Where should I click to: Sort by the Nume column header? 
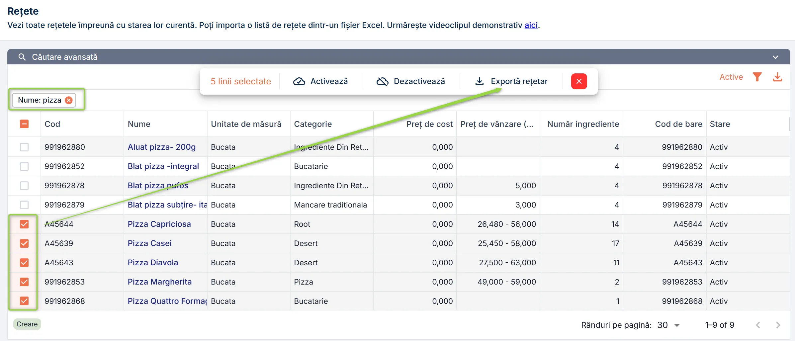[x=139, y=124]
